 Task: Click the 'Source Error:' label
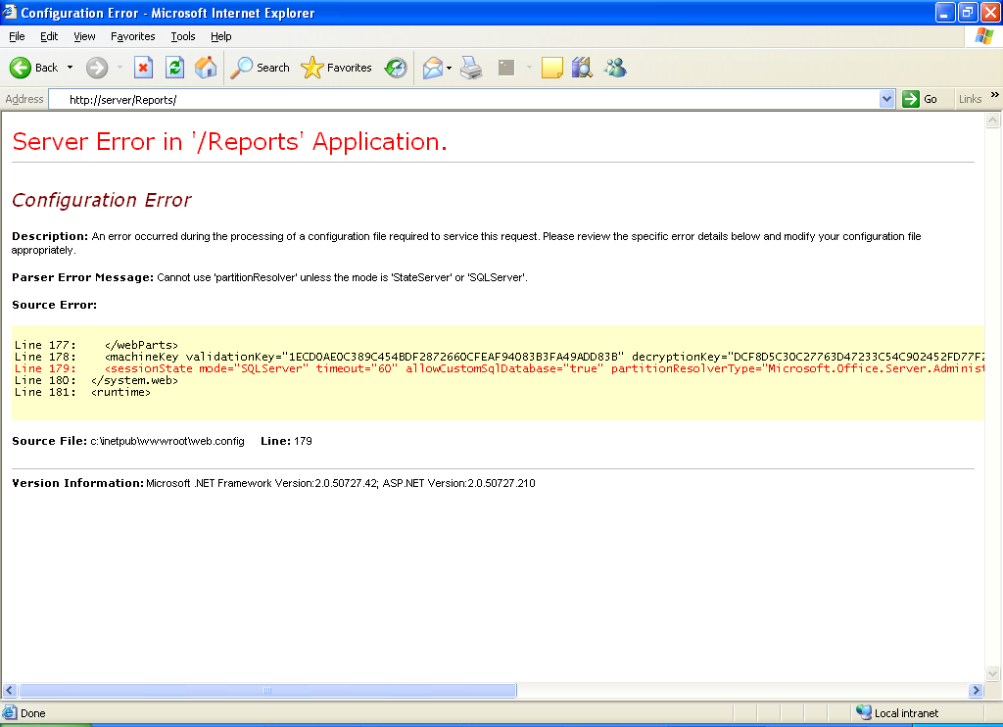(55, 305)
